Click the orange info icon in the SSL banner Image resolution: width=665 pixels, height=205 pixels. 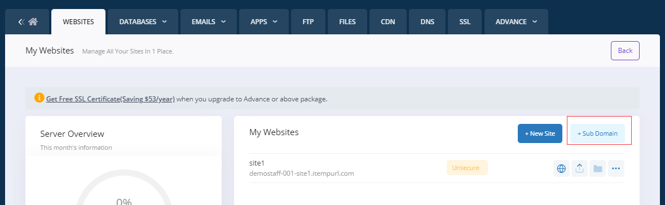(39, 98)
